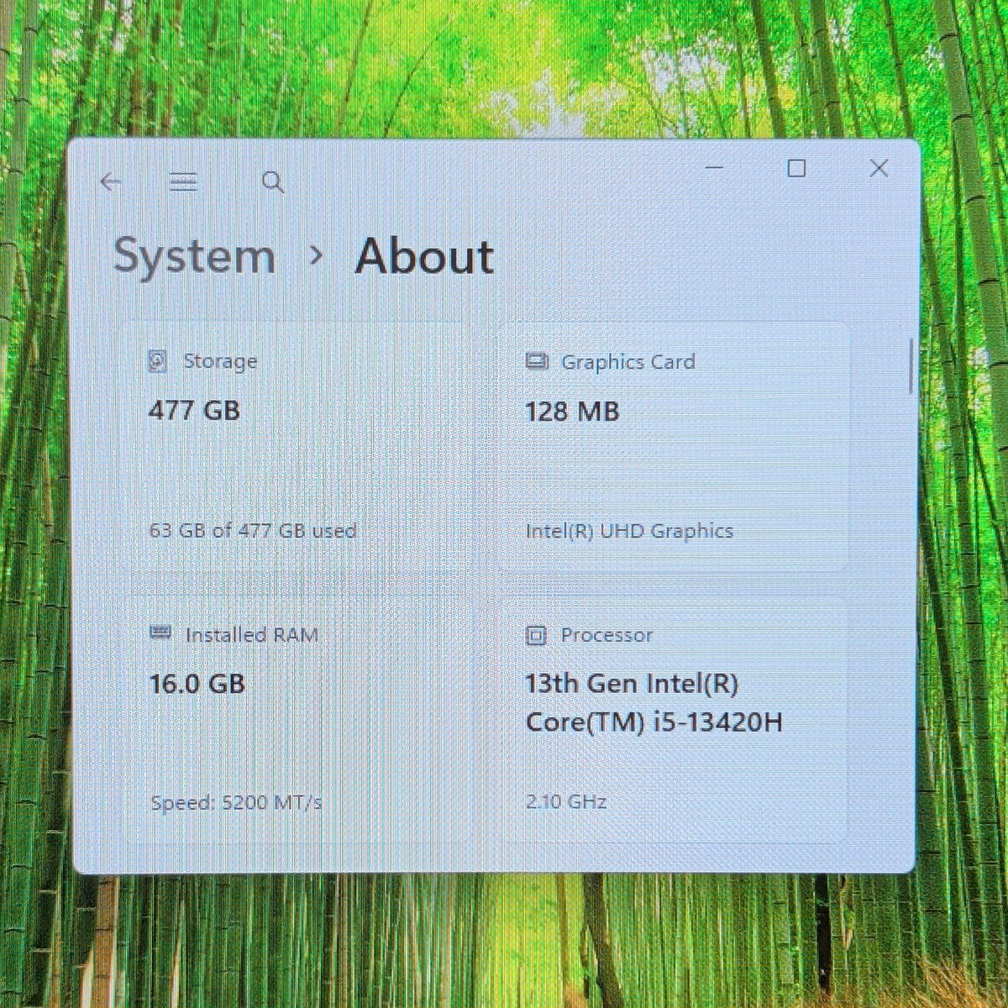Click breadcrumb chevron between System and About
Image resolution: width=1008 pixels, height=1008 pixels.
click(316, 255)
